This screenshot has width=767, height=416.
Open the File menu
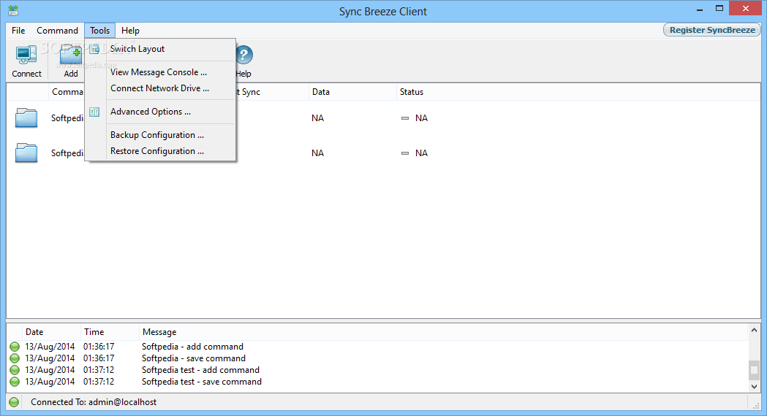[x=18, y=30]
